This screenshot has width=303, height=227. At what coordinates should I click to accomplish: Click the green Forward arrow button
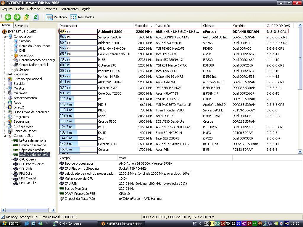coord(17,17)
